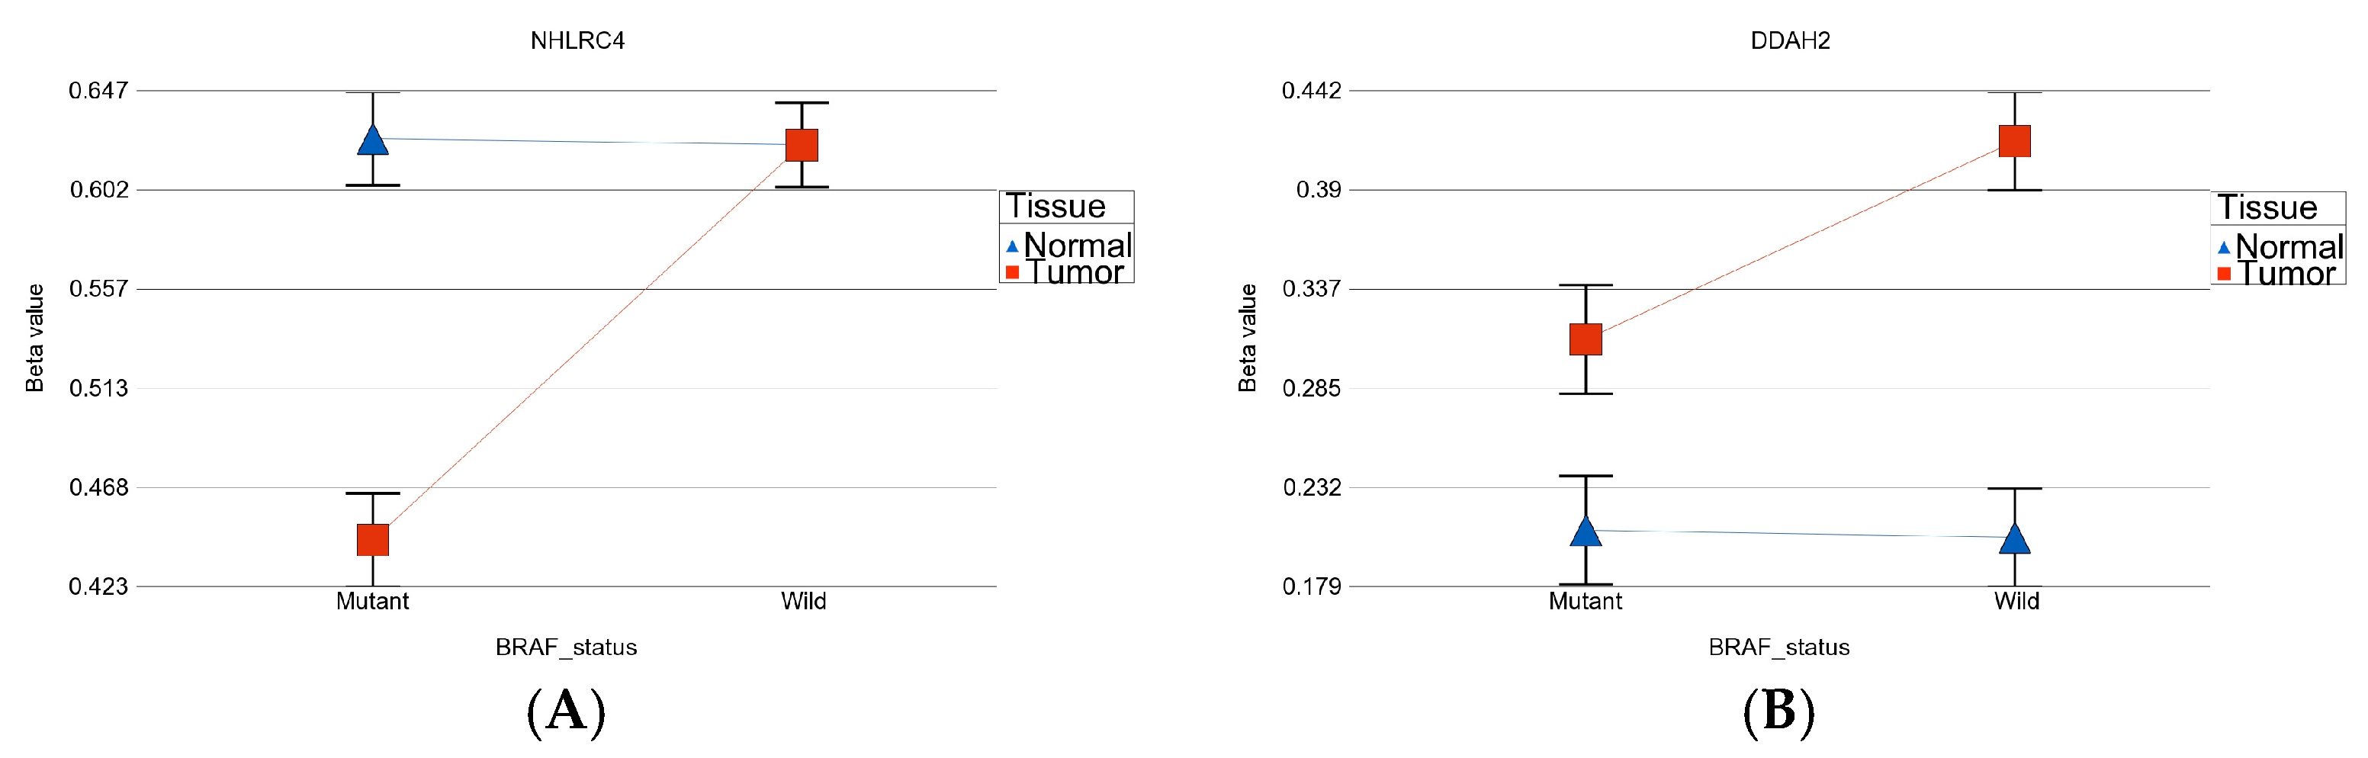The image size is (2368, 758).
Task: Select the red Tumor square at Mutant in DDAH2
Action: click(1586, 339)
